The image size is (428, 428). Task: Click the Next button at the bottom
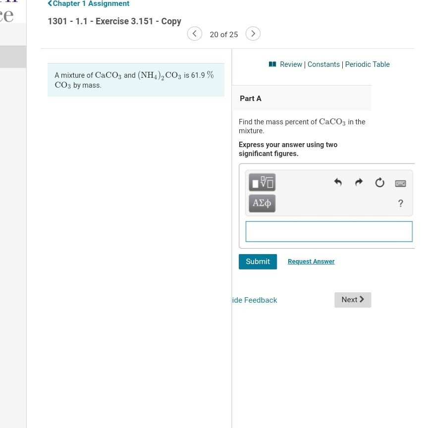point(352,299)
